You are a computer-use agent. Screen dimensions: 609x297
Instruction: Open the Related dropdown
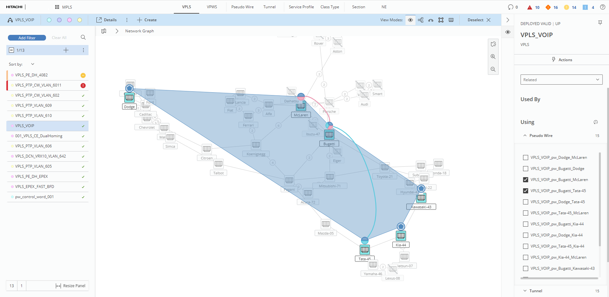coord(561,80)
